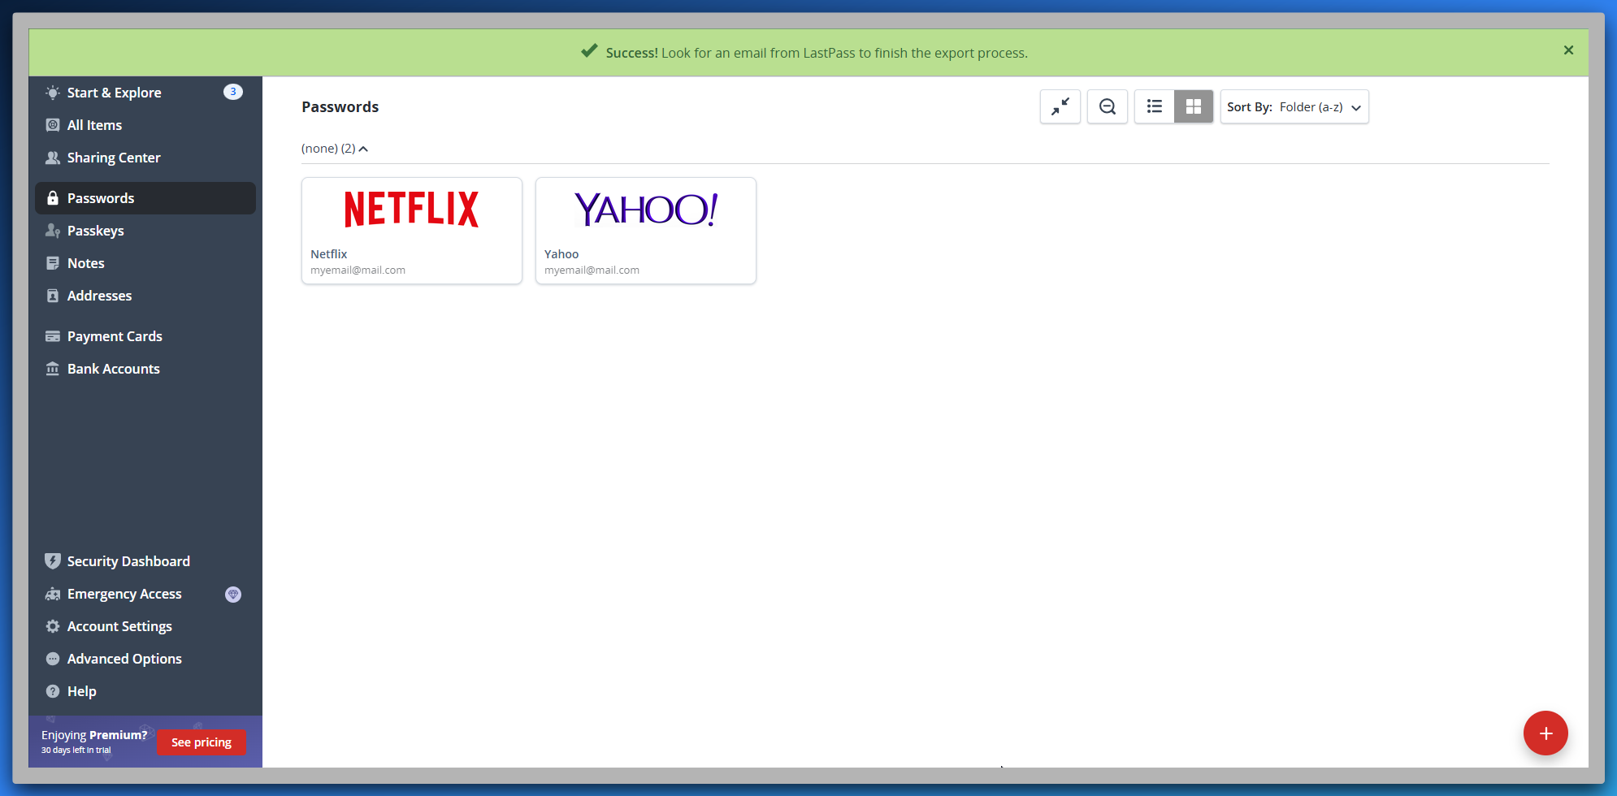This screenshot has height=796, width=1617.
Task: Click the Start & Explore notification badge
Action: [232, 92]
